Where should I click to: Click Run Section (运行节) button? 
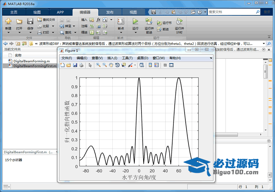pyautogui.click(x=164, y=23)
